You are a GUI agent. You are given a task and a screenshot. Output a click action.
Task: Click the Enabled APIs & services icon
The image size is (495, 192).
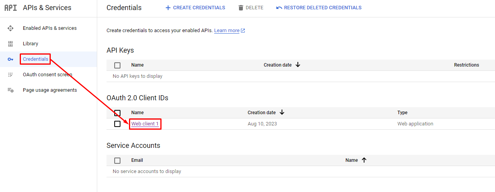click(10, 28)
